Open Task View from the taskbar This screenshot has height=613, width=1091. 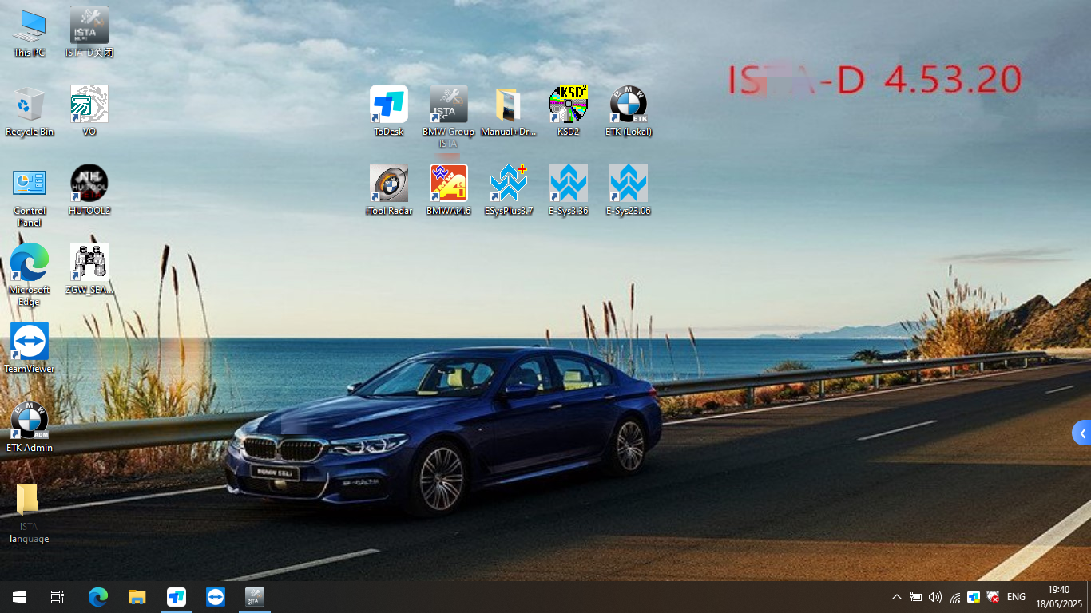(x=58, y=597)
